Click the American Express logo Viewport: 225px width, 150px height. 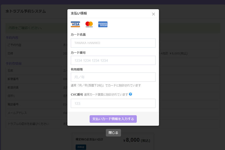point(103,24)
